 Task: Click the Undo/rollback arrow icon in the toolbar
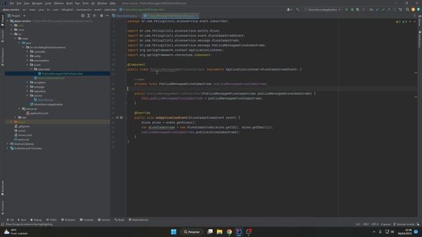(400, 9)
